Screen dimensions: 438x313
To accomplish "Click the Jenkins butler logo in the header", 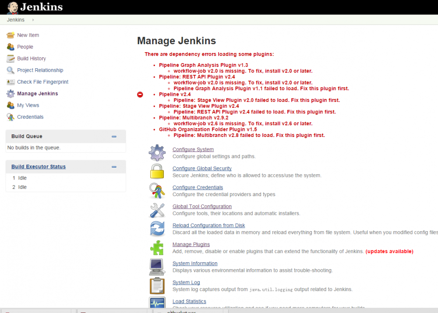I will [x=13, y=7].
